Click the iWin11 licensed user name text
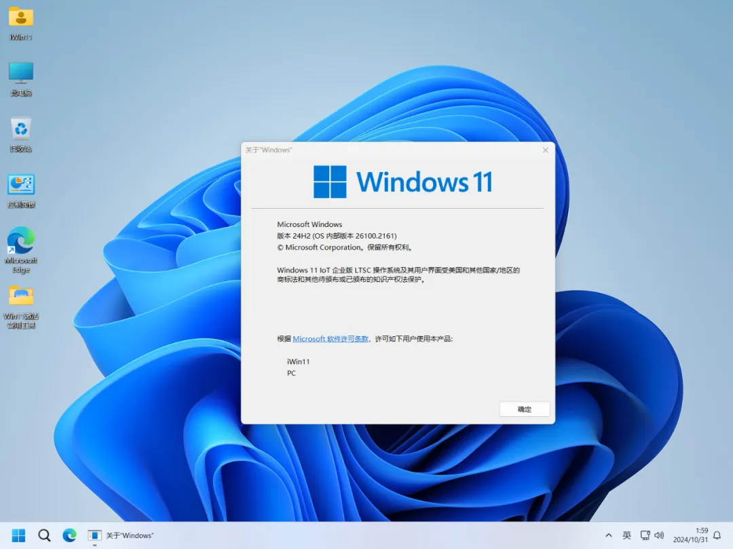This screenshot has width=733, height=549. pyautogui.click(x=298, y=361)
